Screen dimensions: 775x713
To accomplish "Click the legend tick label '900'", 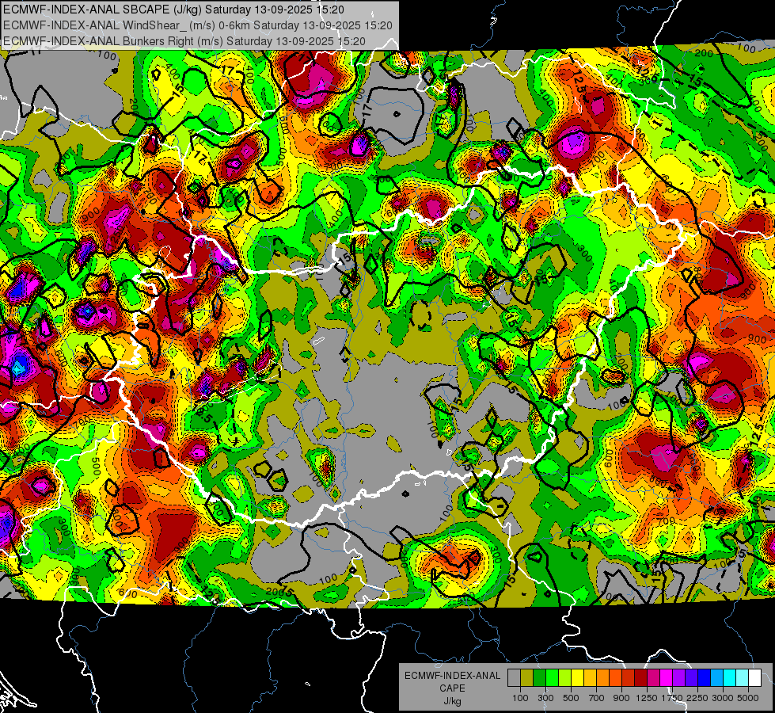I will pos(621,698).
